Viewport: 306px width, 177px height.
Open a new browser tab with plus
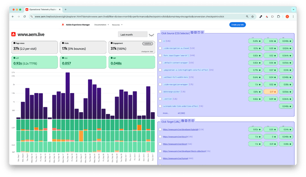pos(66,9)
